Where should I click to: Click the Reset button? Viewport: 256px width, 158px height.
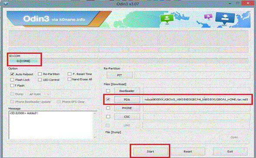tap(188, 151)
